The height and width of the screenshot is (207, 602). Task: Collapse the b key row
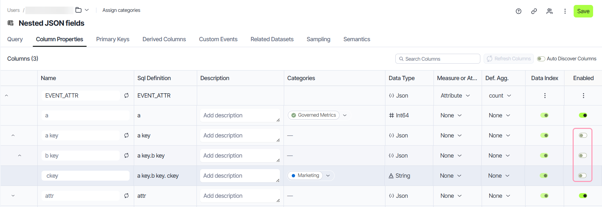[19, 156]
